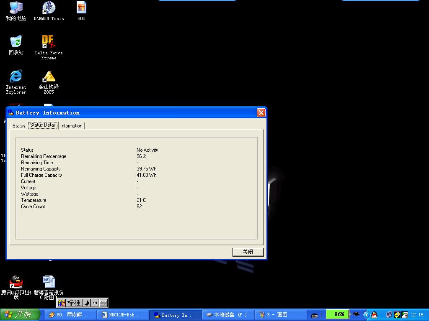Open the 慧海音箱报价 Word document icon
The width and height of the screenshot is (429, 321).
point(49,282)
